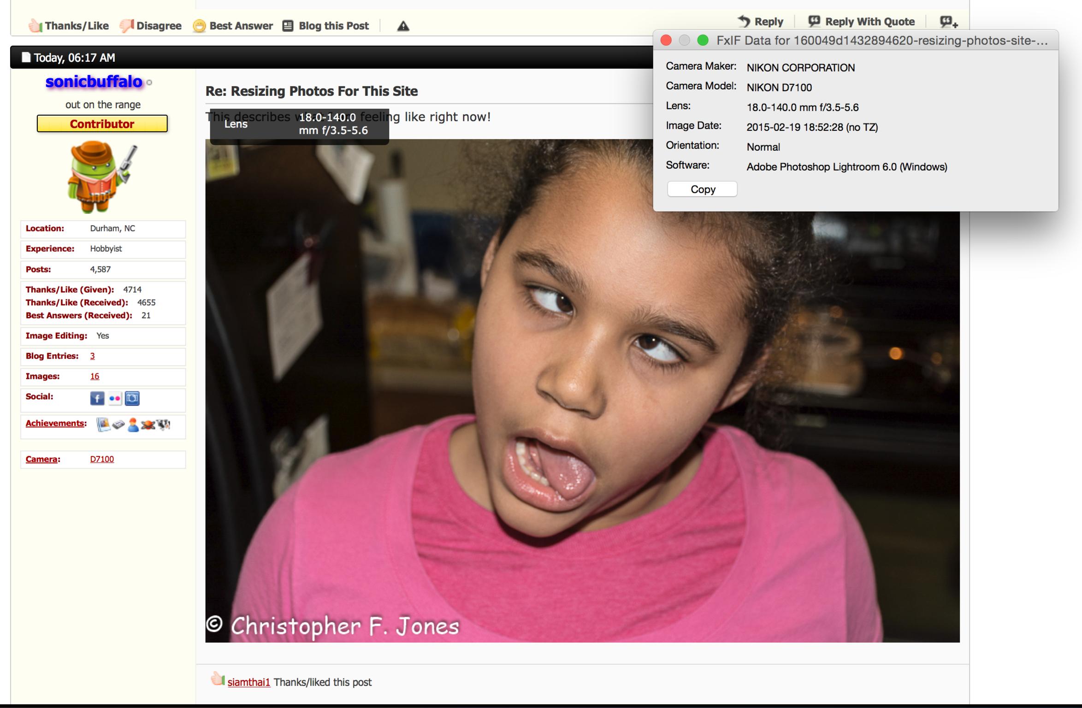Click Blog this Post

[326, 26]
